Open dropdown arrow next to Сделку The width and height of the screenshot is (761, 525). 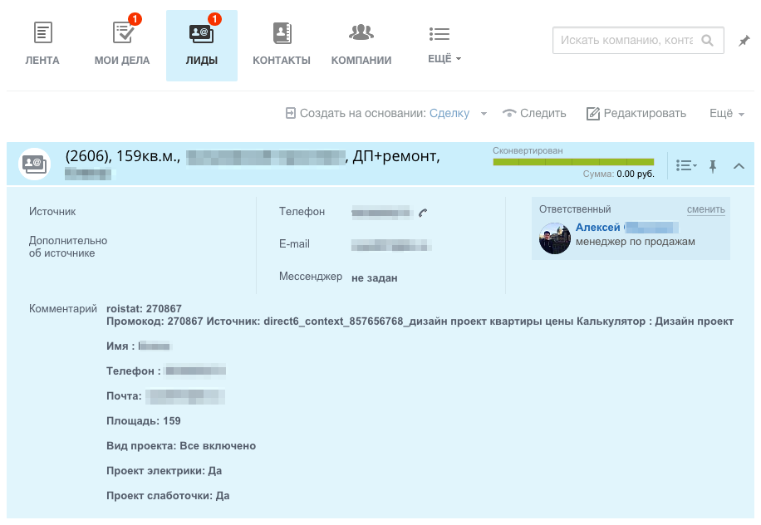point(484,114)
